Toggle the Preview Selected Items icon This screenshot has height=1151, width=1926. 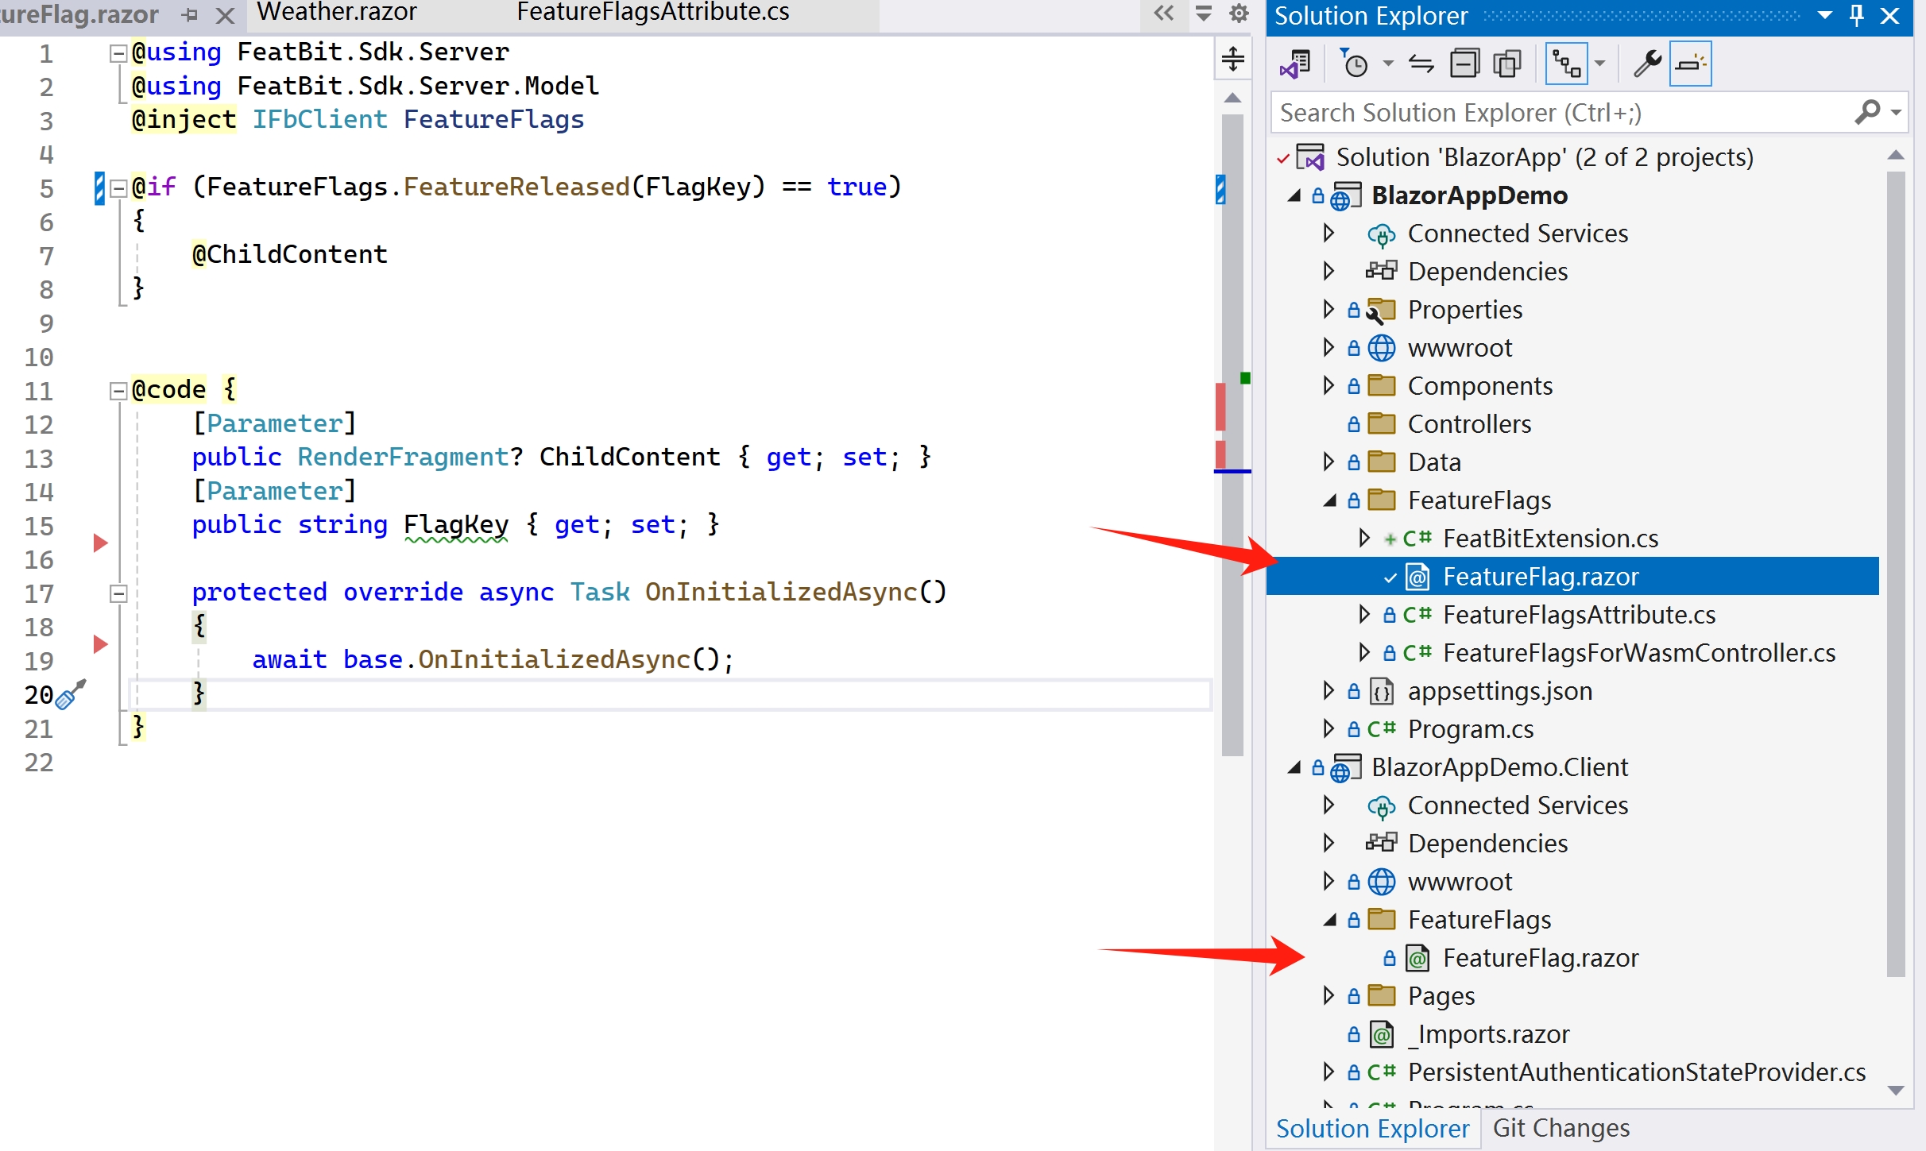(x=1691, y=64)
